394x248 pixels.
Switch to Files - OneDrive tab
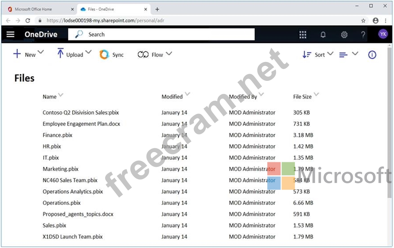pos(113,10)
